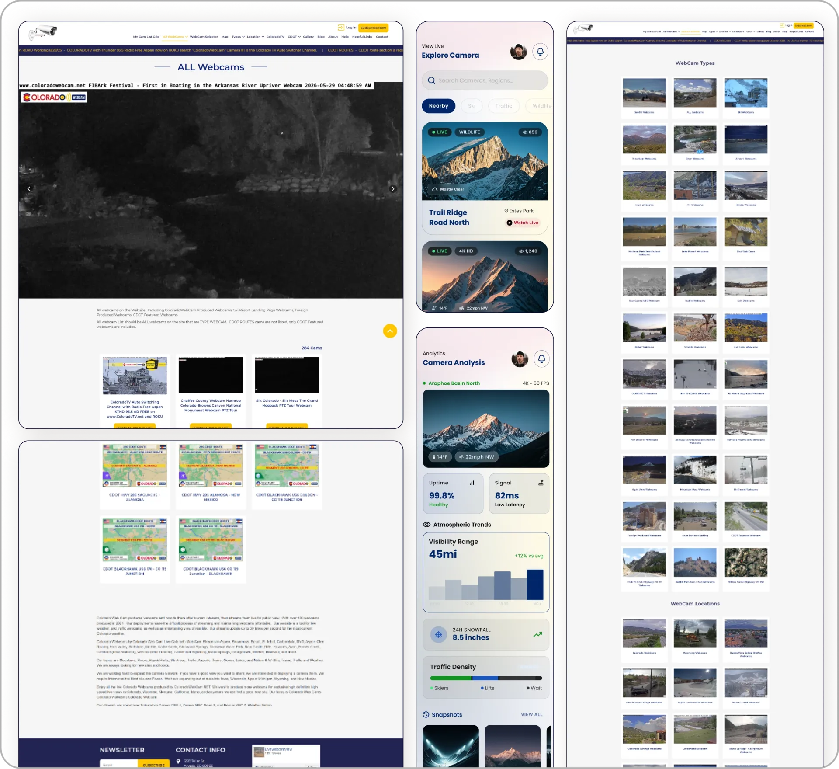Viewport: 839px width, 769px height.
Task: Open the ColoradoTV Auto Switching Channel thumbnail
Action: [135, 376]
